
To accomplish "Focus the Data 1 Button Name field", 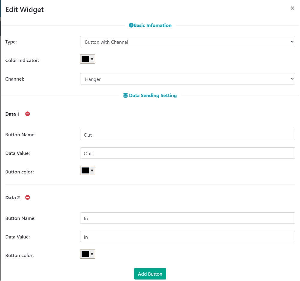I will tap(187, 135).
